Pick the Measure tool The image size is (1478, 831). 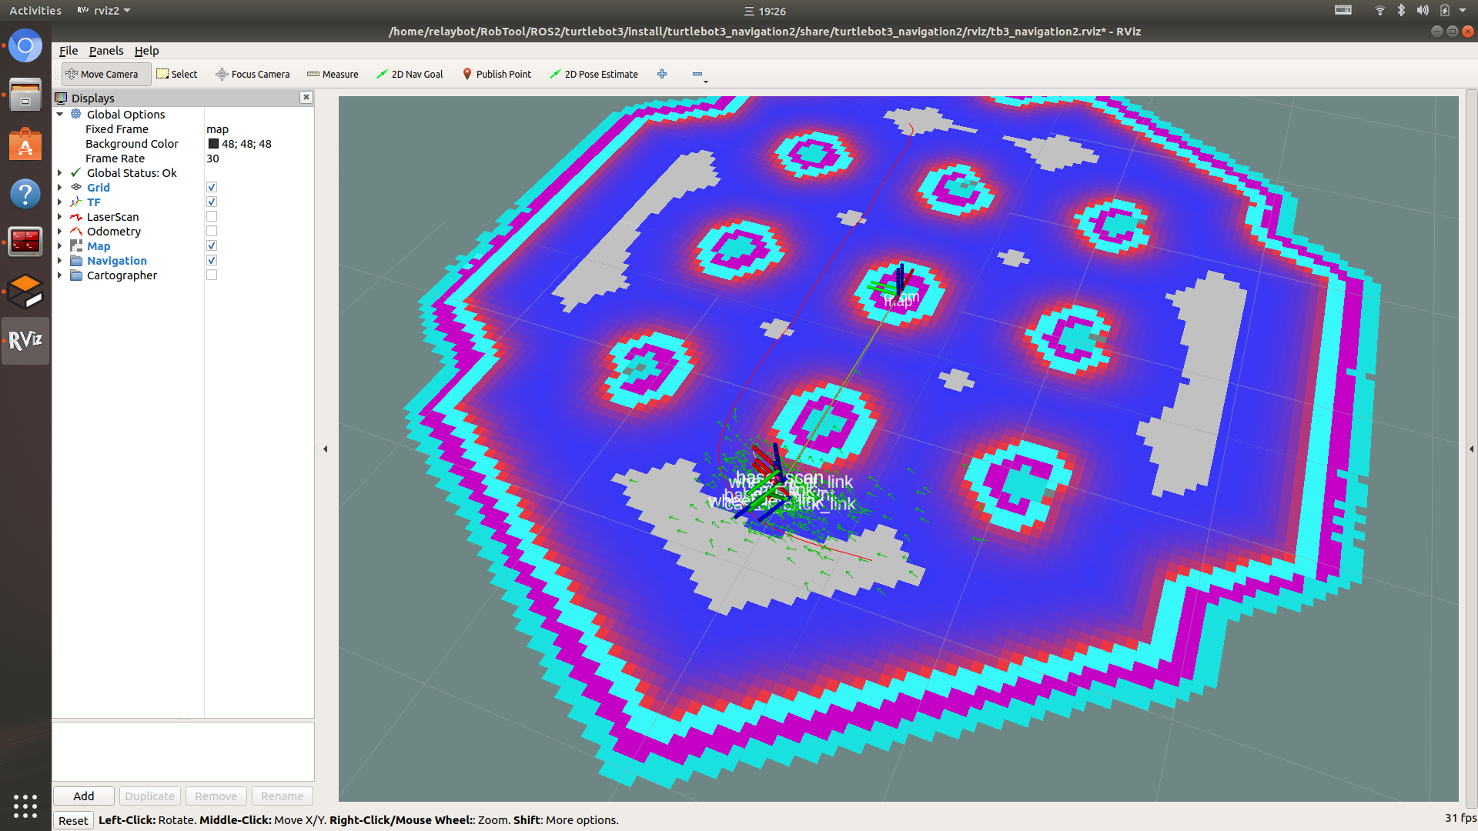(x=333, y=74)
